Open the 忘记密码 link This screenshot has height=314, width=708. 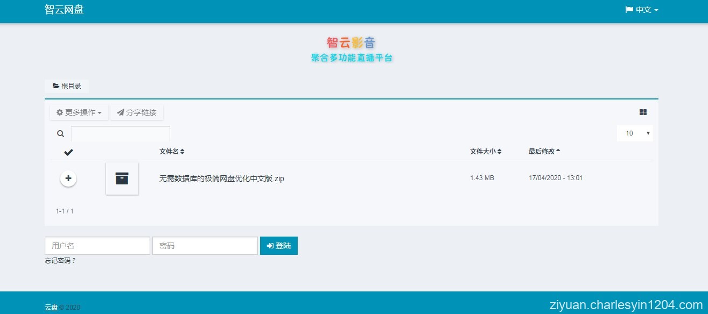coord(61,260)
